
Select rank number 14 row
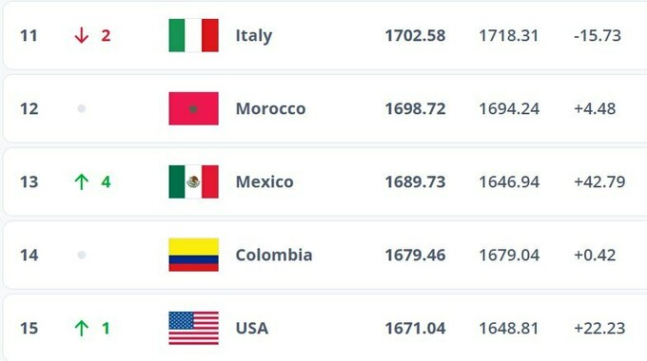pos(324,255)
